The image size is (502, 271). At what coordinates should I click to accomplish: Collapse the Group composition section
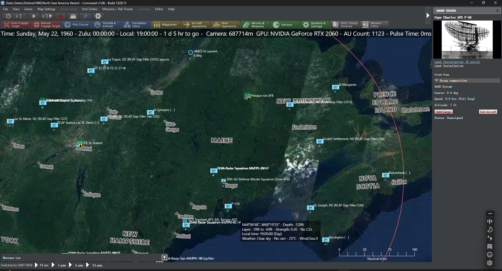coord(436,81)
